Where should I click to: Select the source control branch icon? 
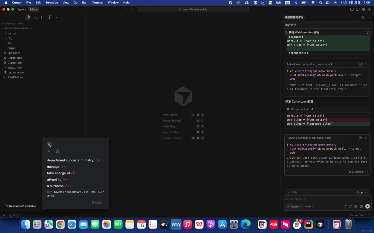[43, 17]
